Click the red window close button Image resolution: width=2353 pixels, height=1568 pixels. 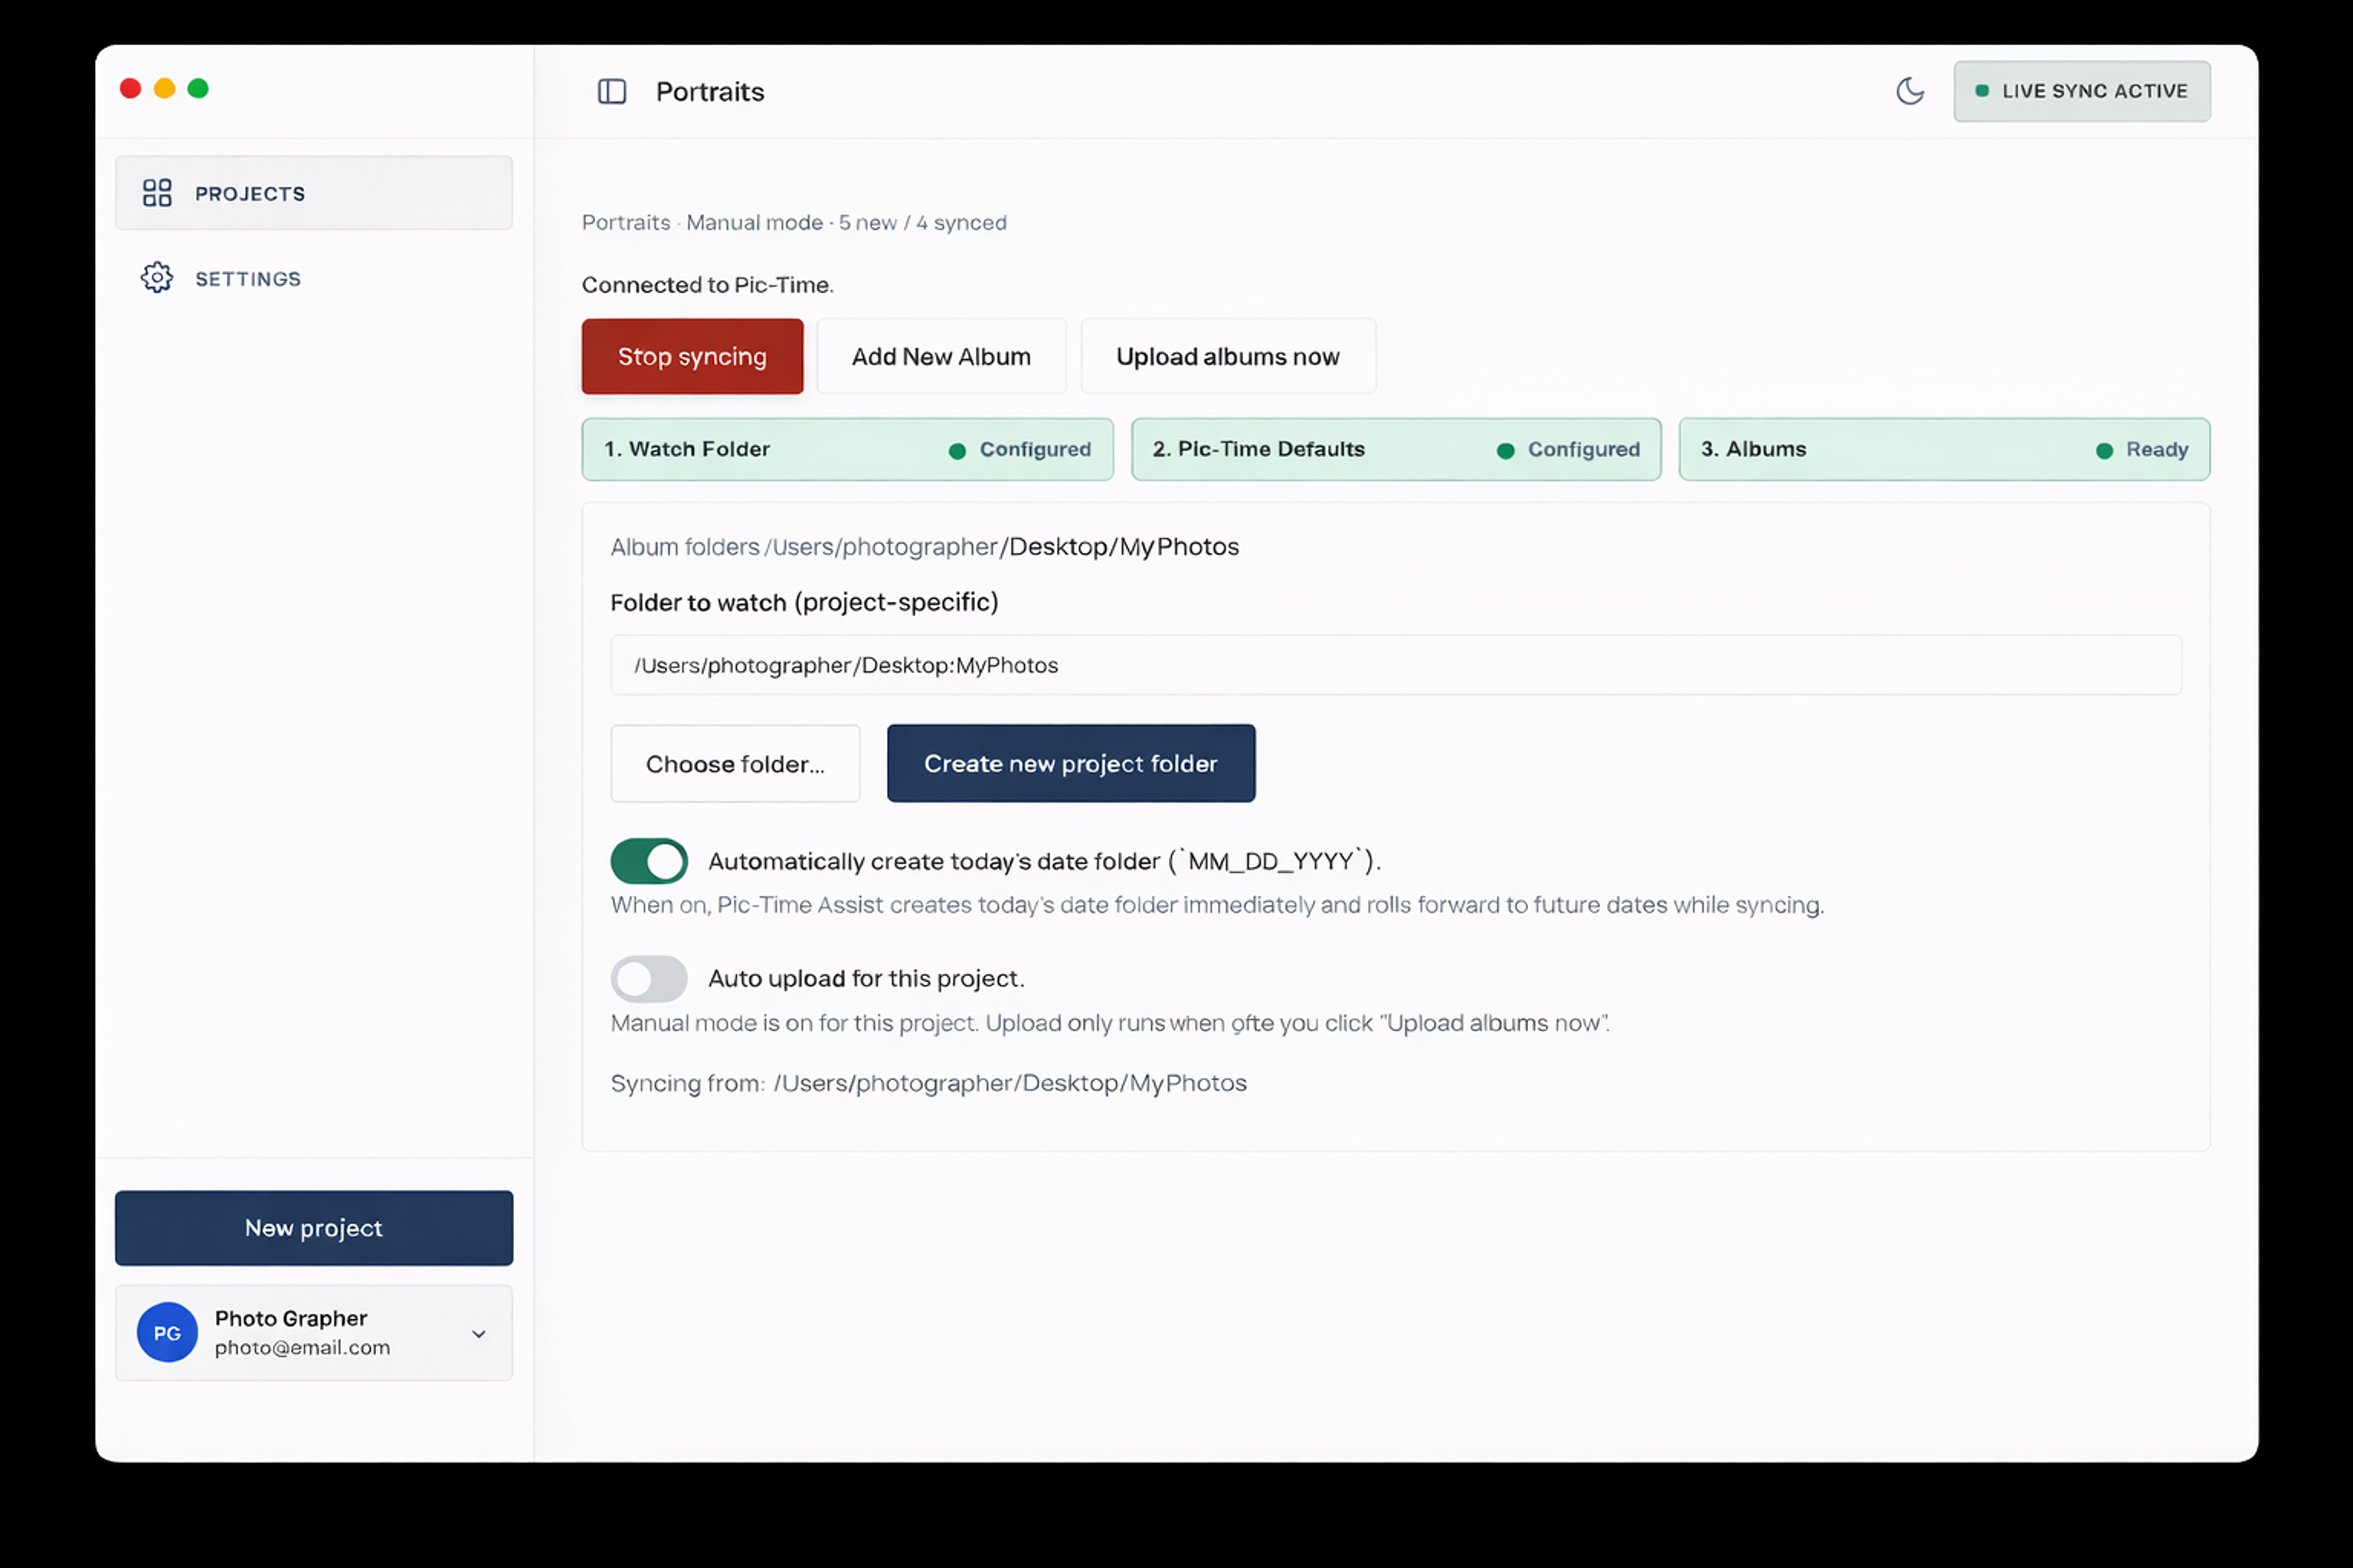[130, 88]
